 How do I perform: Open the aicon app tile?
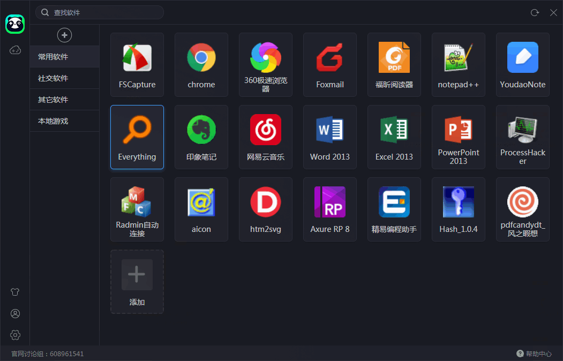click(201, 209)
